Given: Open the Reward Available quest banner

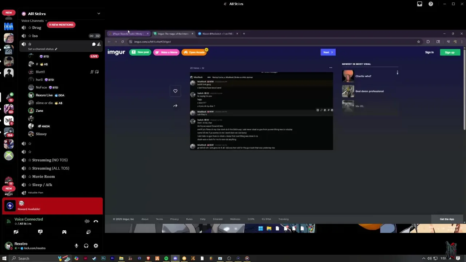Looking at the screenshot, I should 52,206.
